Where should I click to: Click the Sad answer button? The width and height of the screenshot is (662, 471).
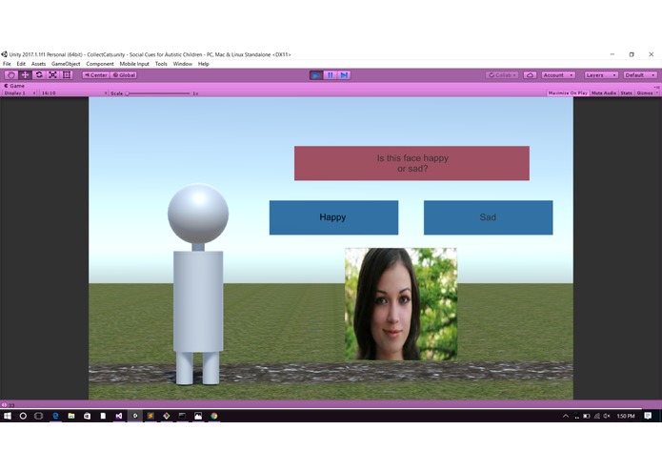coord(488,217)
